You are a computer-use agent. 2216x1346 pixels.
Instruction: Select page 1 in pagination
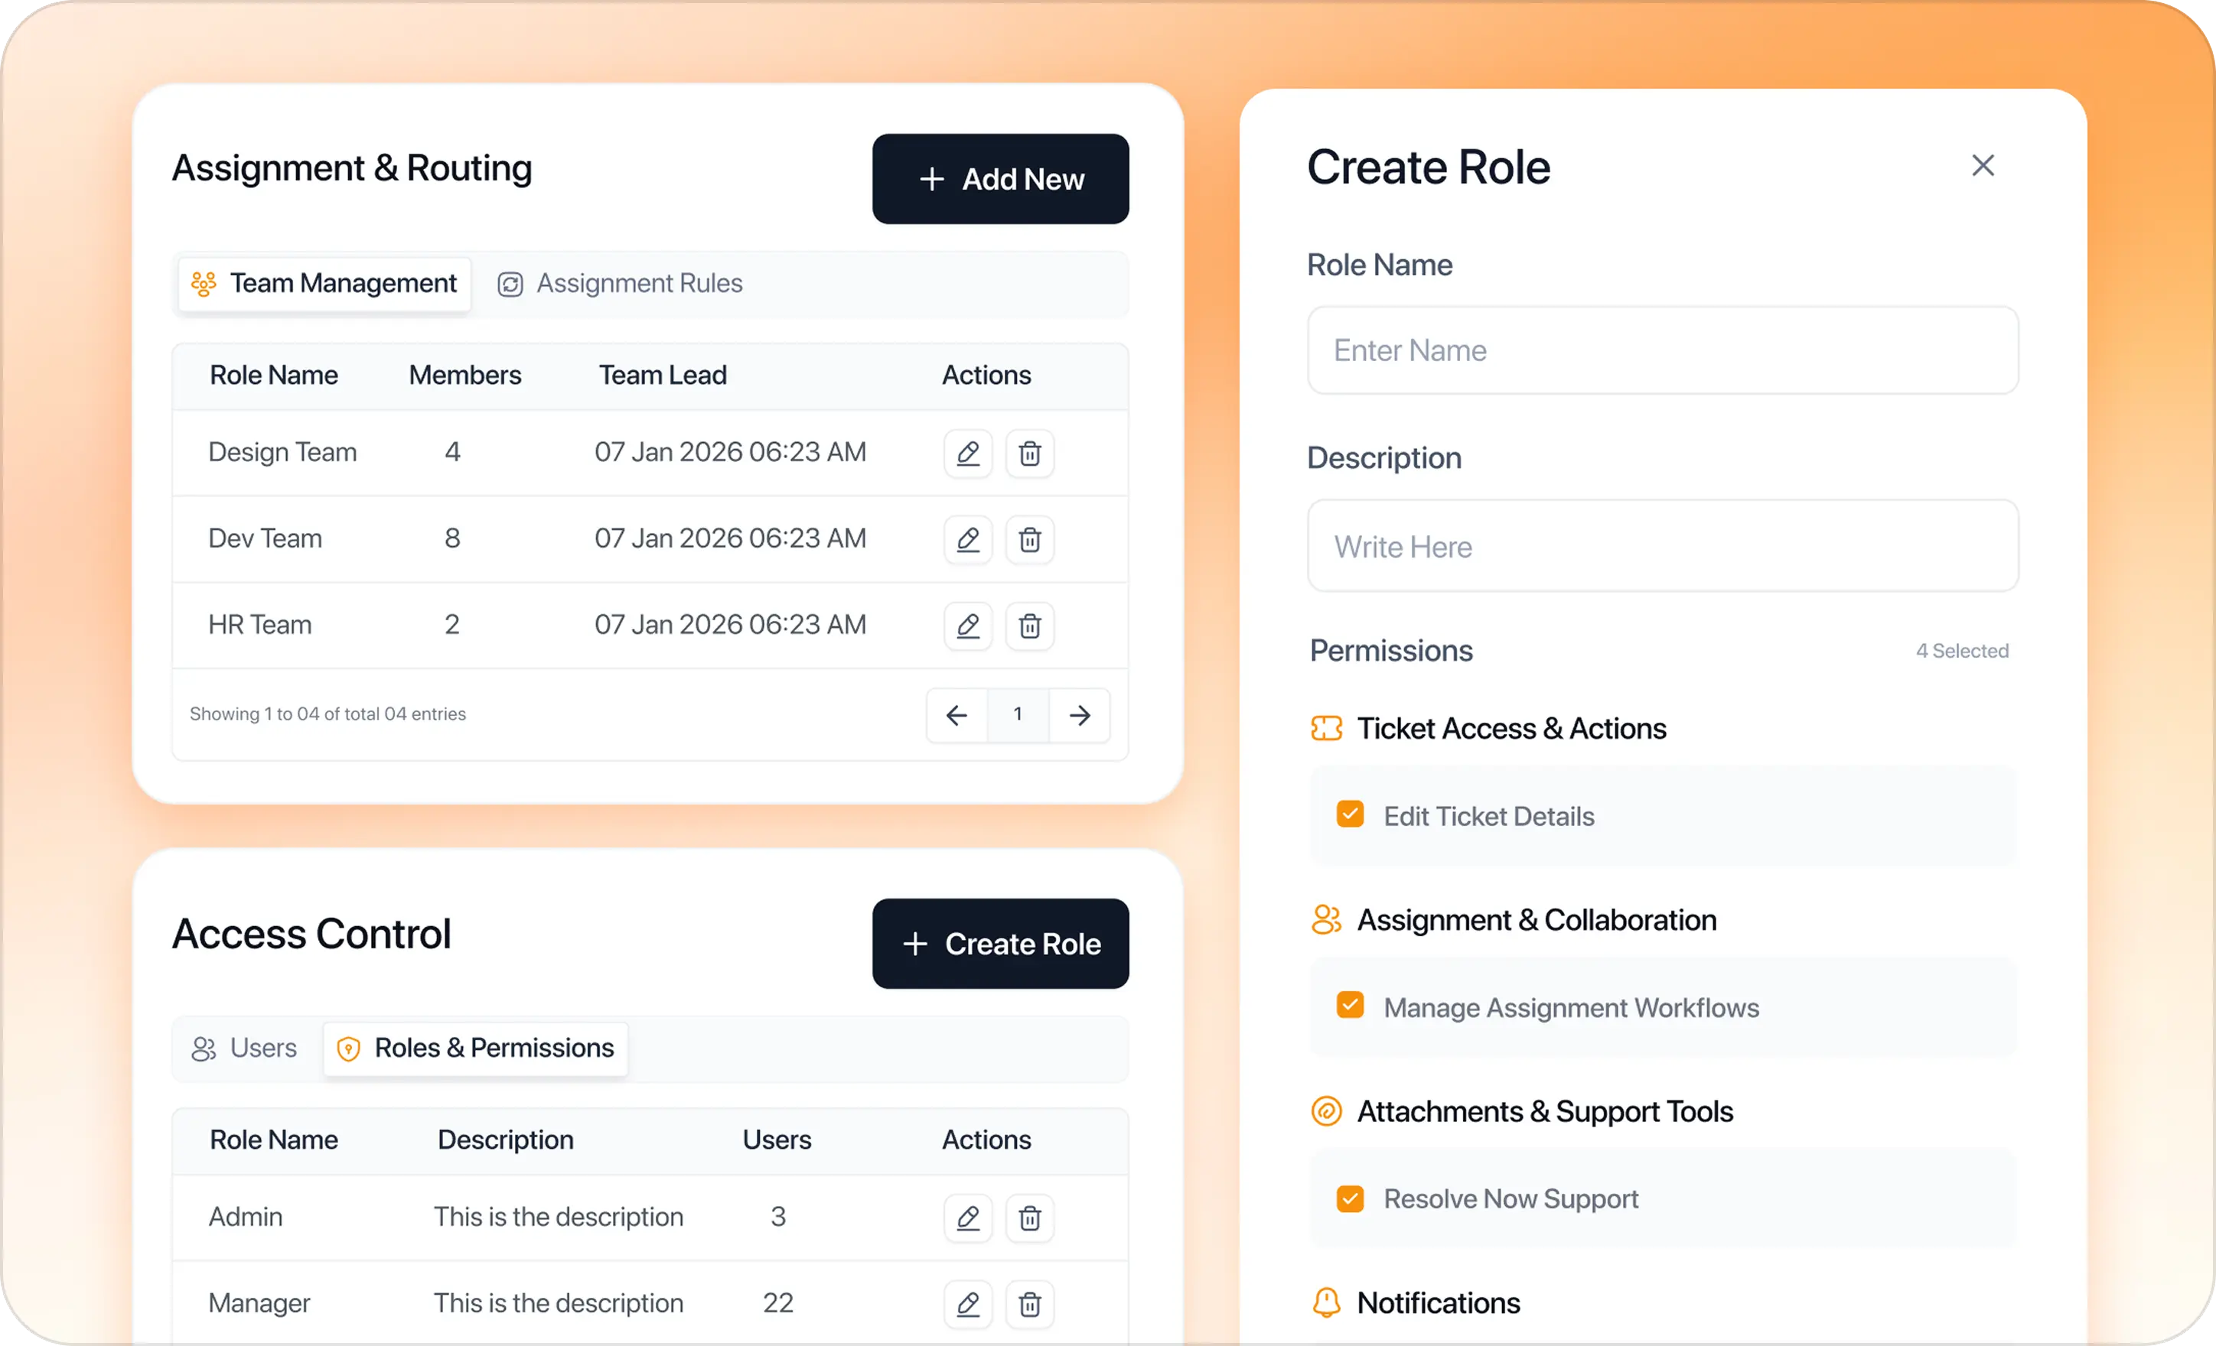pos(1018,716)
